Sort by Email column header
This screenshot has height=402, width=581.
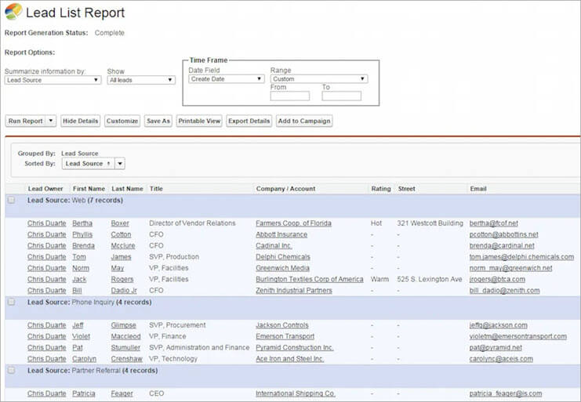pyautogui.click(x=478, y=188)
